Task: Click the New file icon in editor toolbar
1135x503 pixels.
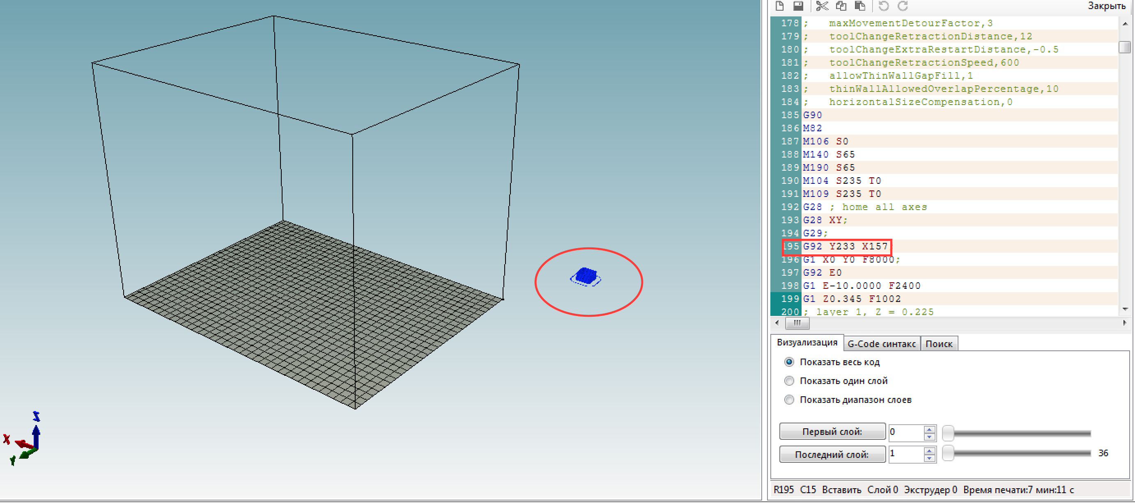Action: [779, 6]
